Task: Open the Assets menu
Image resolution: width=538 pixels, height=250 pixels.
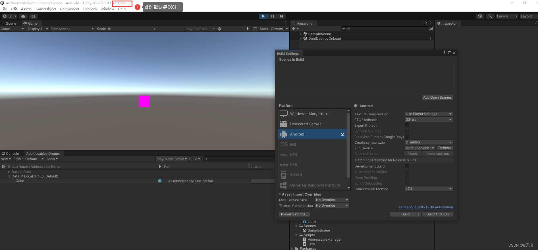Action: pyautogui.click(x=26, y=9)
